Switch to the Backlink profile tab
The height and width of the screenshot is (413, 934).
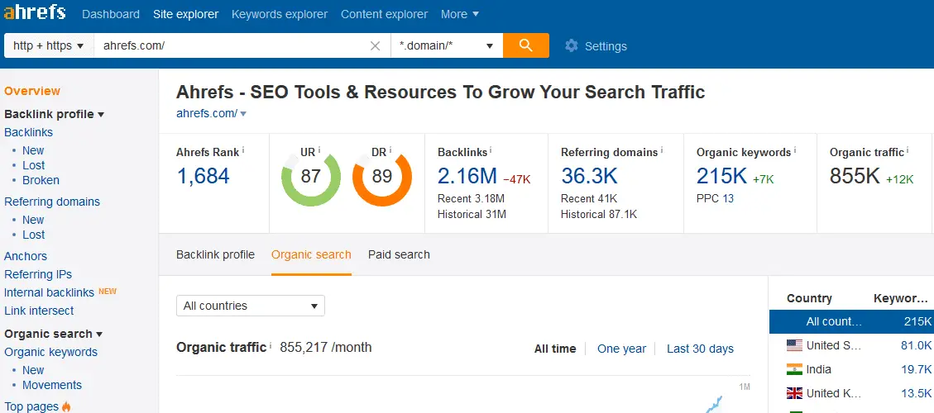(x=216, y=254)
